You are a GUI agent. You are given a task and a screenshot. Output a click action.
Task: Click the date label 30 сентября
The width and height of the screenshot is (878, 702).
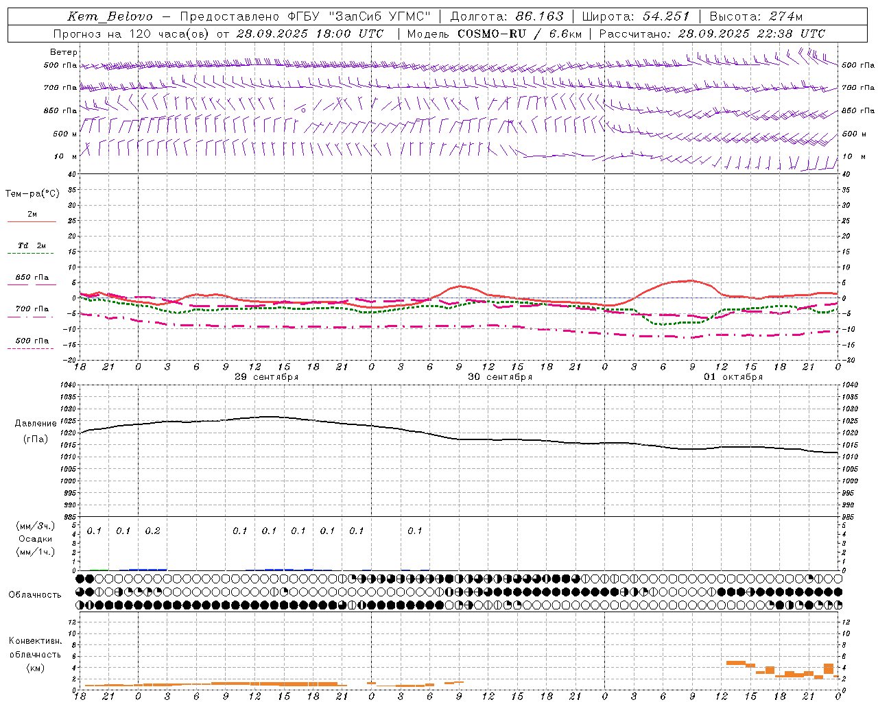(500, 377)
